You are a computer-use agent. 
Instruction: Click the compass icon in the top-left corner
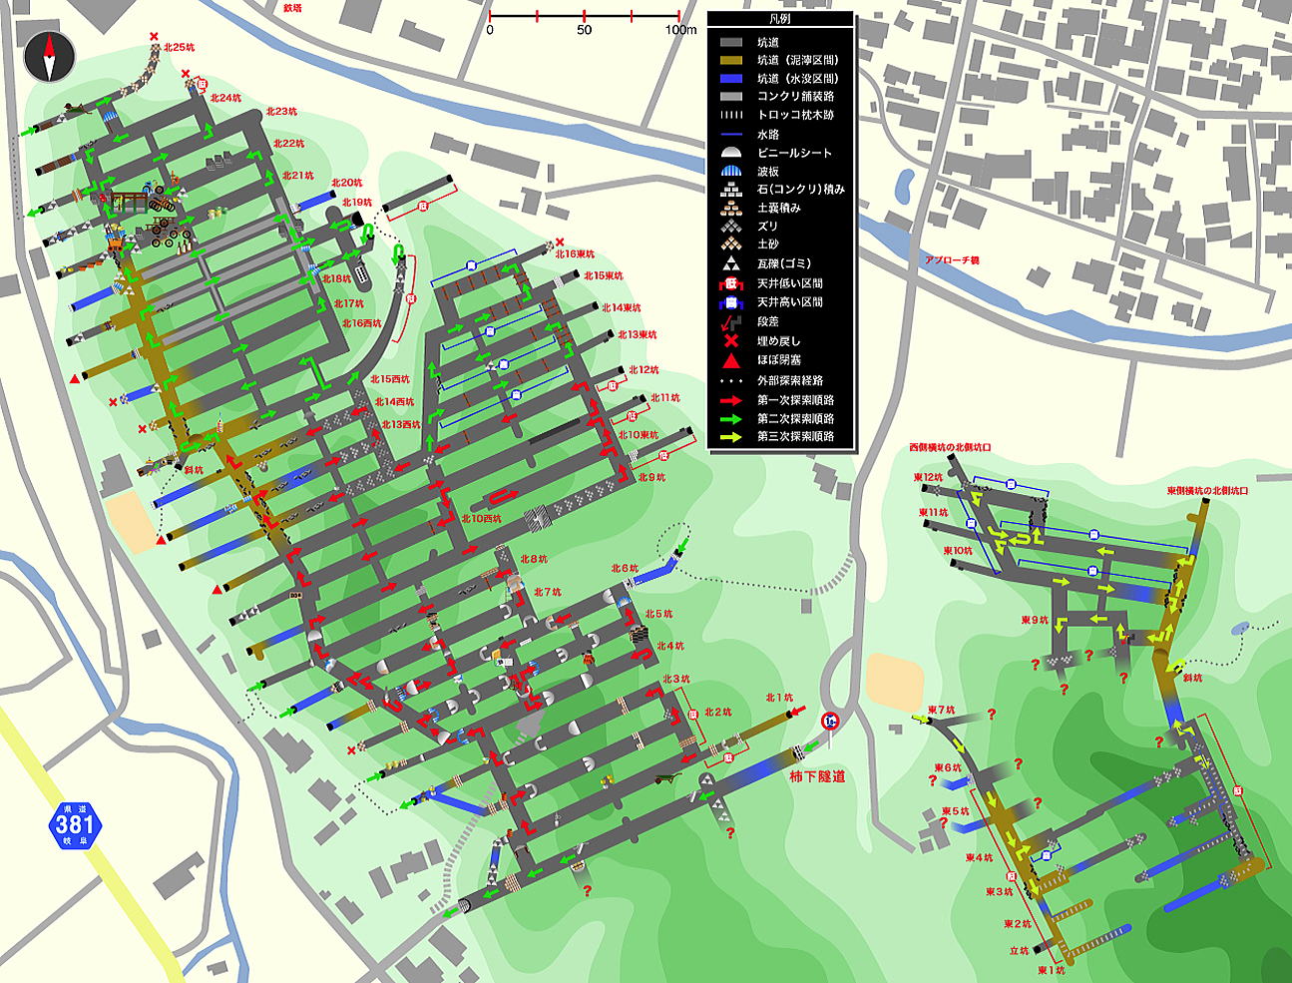50,57
